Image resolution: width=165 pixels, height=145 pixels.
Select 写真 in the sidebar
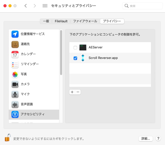pyautogui.click(x=34, y=75)
